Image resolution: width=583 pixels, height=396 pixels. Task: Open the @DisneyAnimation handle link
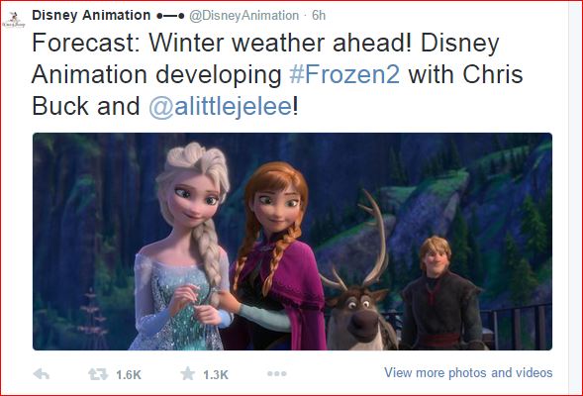pos(244,16)
